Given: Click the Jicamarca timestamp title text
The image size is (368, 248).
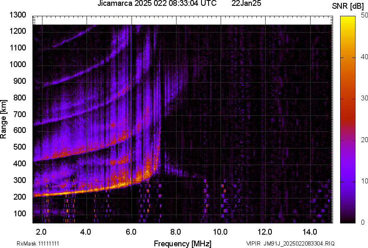Looking at the screenshot, I should pos(157,4).
